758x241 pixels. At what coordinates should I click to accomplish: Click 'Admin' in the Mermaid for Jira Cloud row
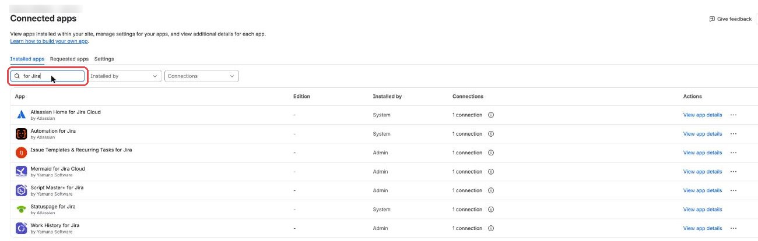click(380, 172)
